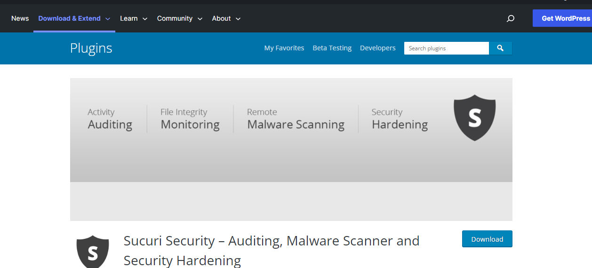Click the Sucuri banner image
This screenshot has height=268, width=592.
291,150
